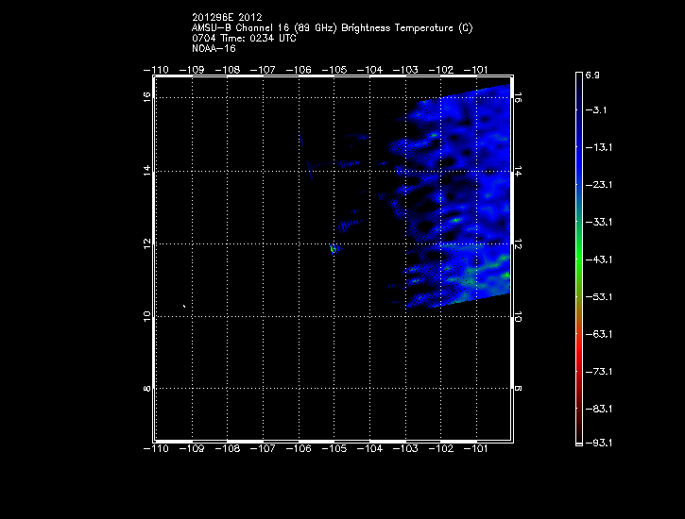Screen dimensions: 685x519
Task: Click the -110 longitude label on top axis
Action: pyautogui.click(x=156, y=70)
